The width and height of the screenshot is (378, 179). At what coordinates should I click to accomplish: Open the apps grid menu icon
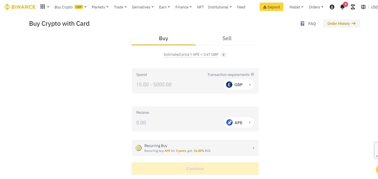pos(43,7)
